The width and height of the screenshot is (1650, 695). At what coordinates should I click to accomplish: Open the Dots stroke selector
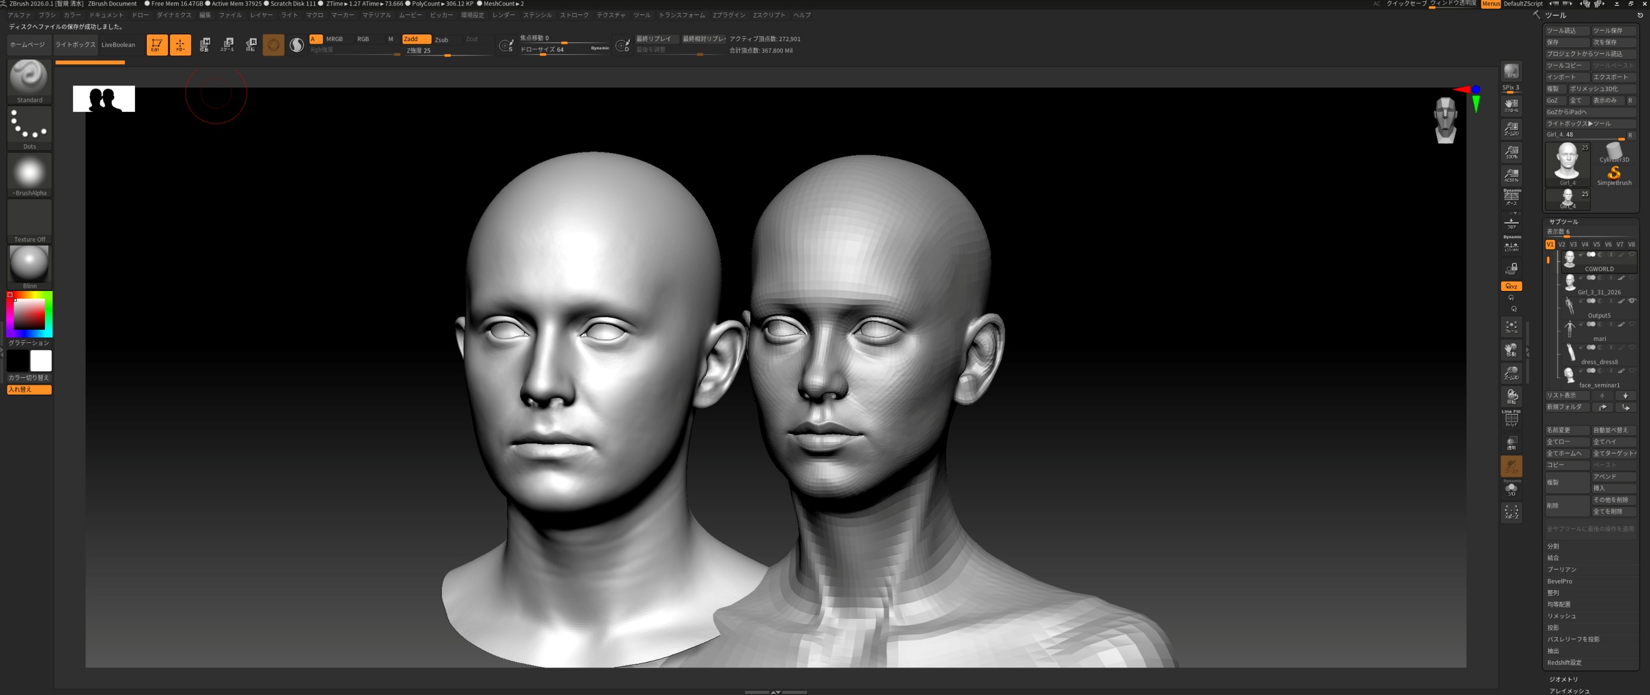tap(29, 126)
